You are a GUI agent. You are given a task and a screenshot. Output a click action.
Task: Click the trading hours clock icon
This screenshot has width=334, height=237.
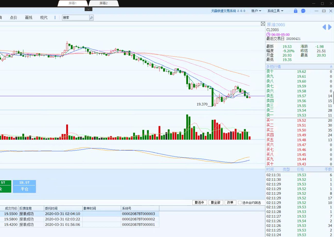click(268, 35)
